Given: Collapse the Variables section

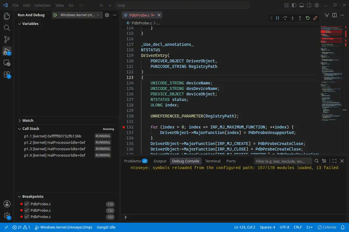Looking at the screenshot, I should pyautogui.click(x=19, y=24).
